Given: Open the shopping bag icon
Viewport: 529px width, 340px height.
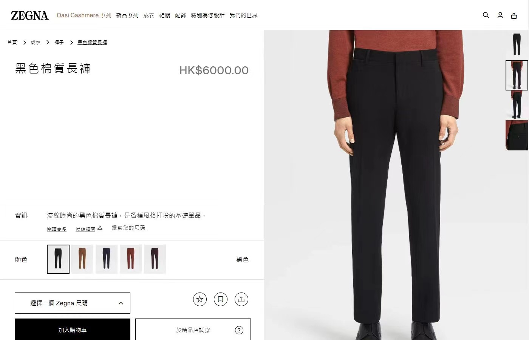Looking at the screenshot, I should click(x=514, y=15).
